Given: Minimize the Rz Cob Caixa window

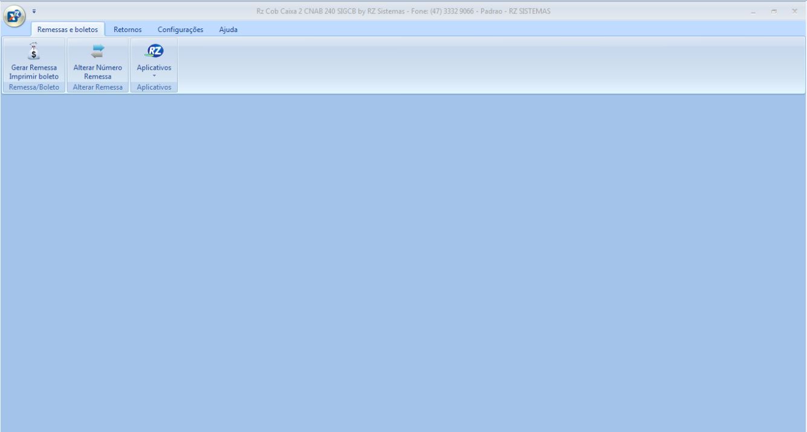Looking at the screenshot, I should click(753, 11).
